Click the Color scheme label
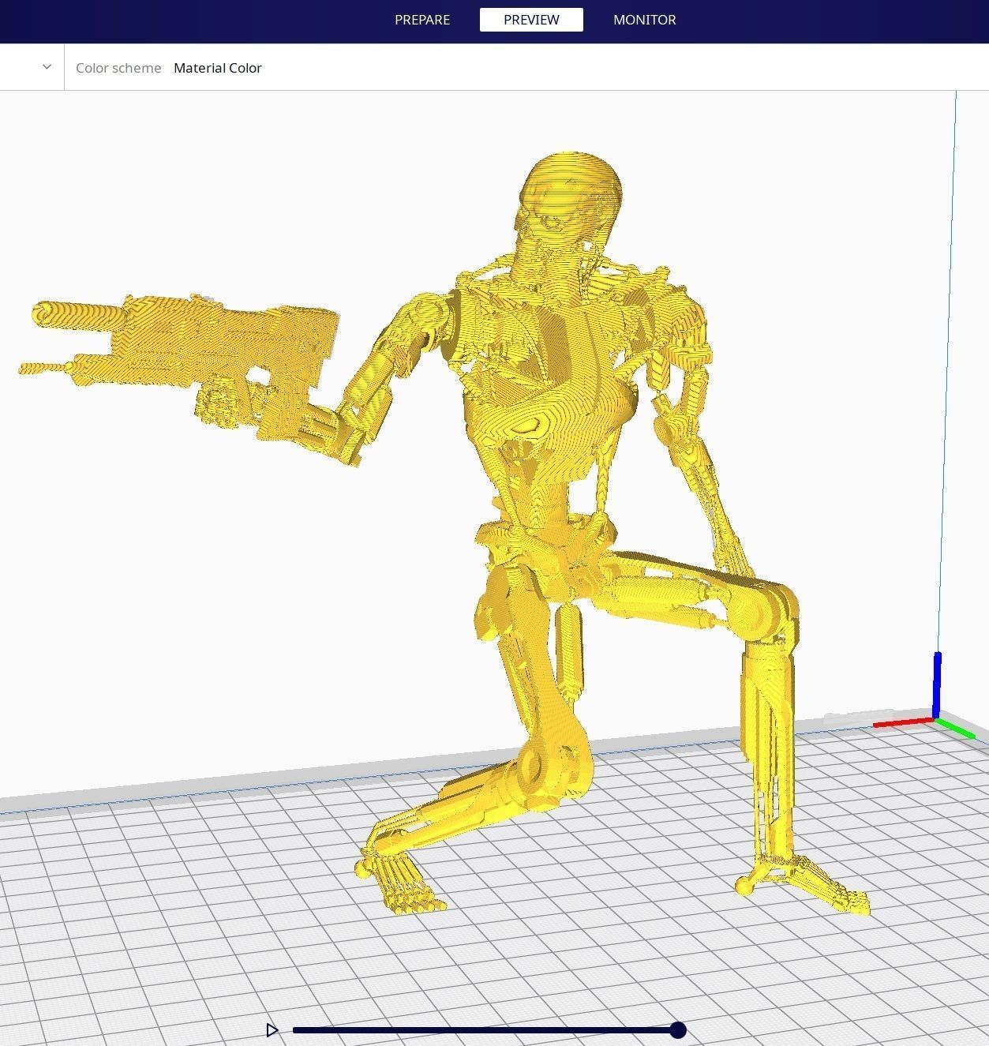This screenshot has width=989, height=1046. tap(118, 68)
